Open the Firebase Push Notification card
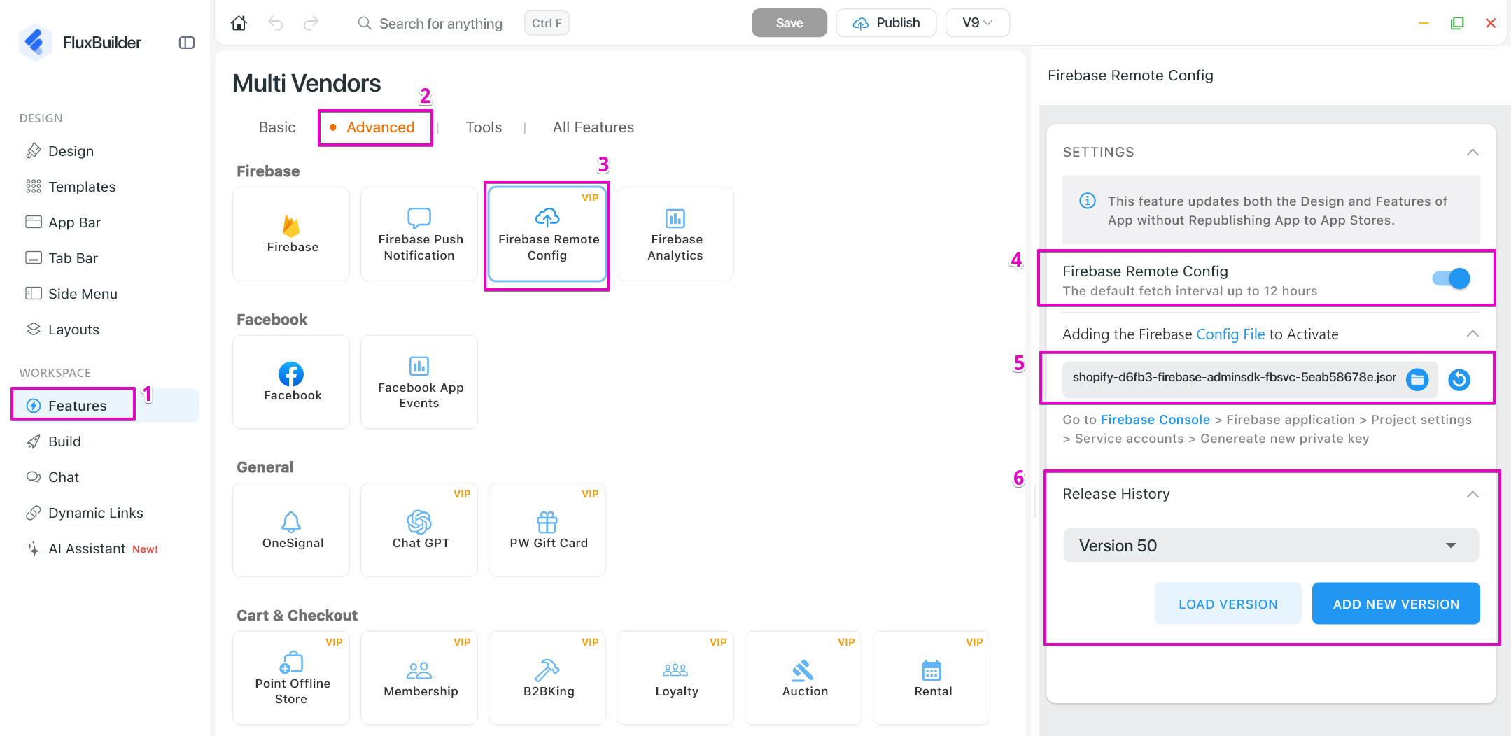Screen dimensions: 1511x736 tap(419, 234)
